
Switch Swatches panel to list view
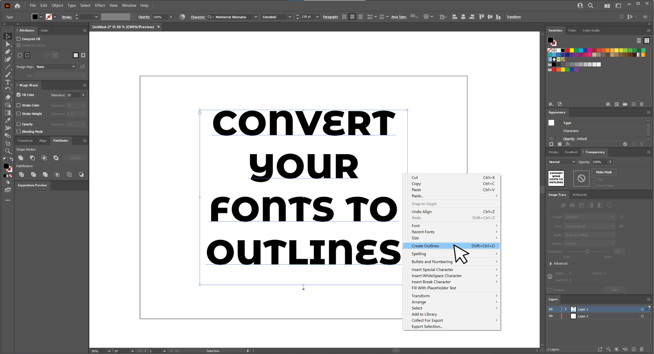pos(639,40)
